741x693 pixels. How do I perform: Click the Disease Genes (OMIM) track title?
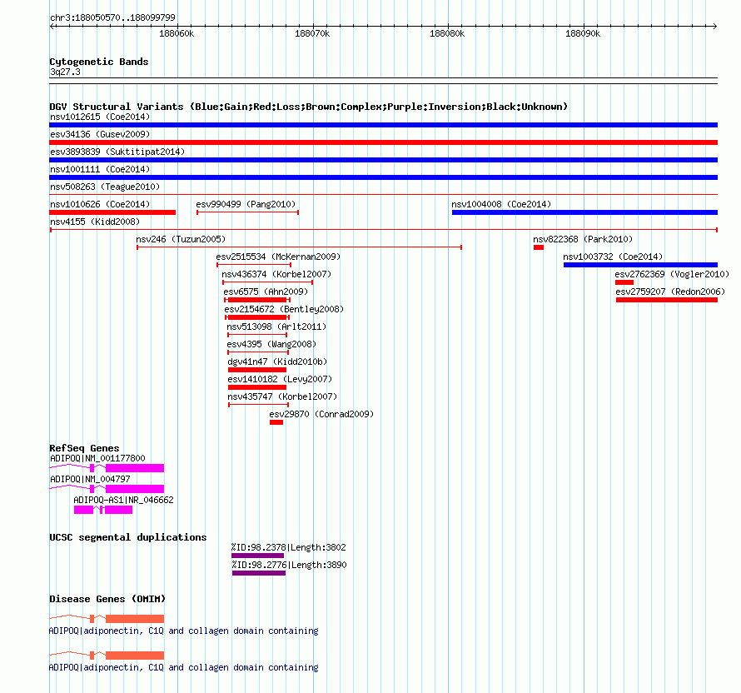tap(107, 599)
